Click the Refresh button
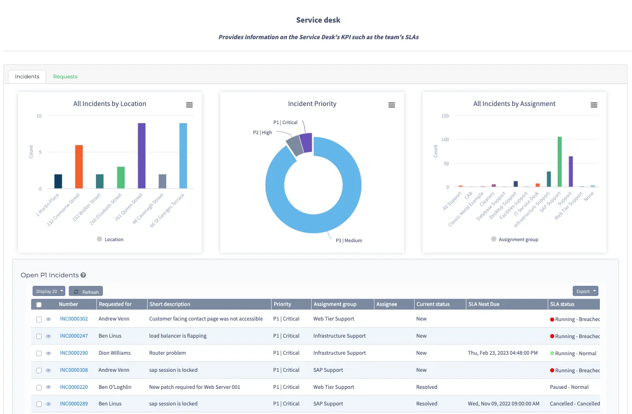Screen dimensions: 632x414 pyautogui.click(x=86, y=291)
